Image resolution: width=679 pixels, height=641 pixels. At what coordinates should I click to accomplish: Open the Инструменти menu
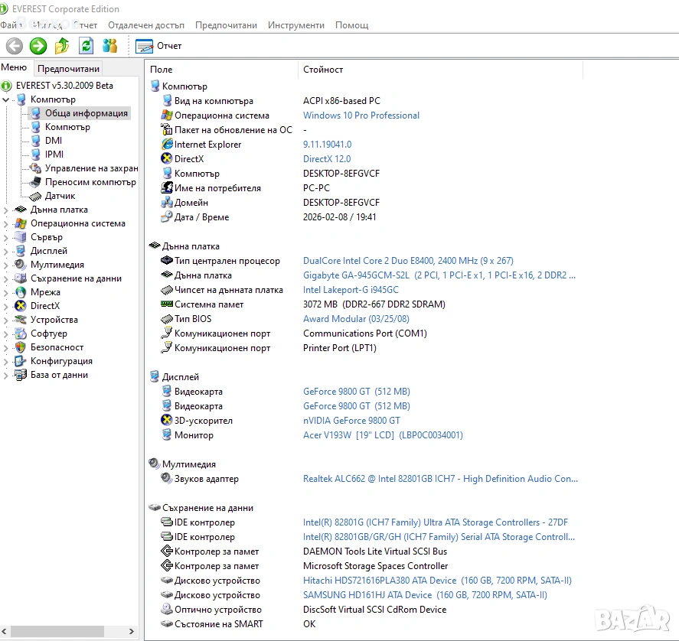295,25
